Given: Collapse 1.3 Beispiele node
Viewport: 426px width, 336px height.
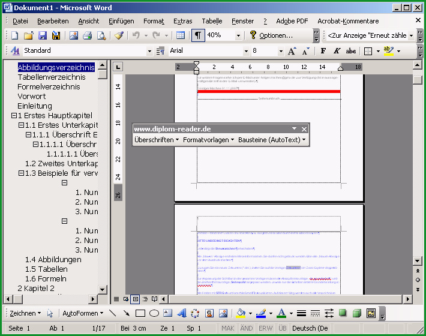Looking at the screenshot, I should tap(21, 173).
